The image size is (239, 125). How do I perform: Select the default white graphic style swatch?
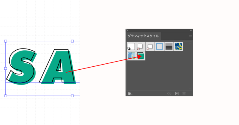click(131, 46)
